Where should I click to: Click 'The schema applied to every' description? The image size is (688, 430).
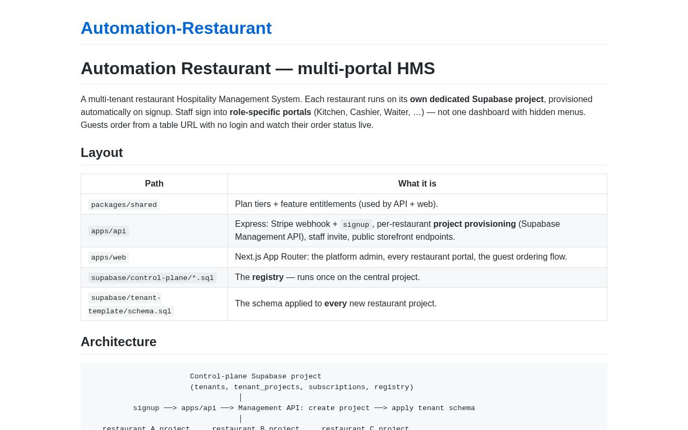(336, 304)
